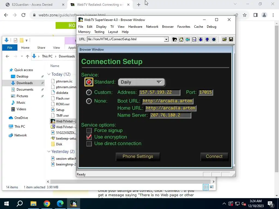The height and width of the screenshot is (209, 279).
Task: Click the cyan Back arrow in SuperViewer toolbar
Action: [x=188, y=39]
